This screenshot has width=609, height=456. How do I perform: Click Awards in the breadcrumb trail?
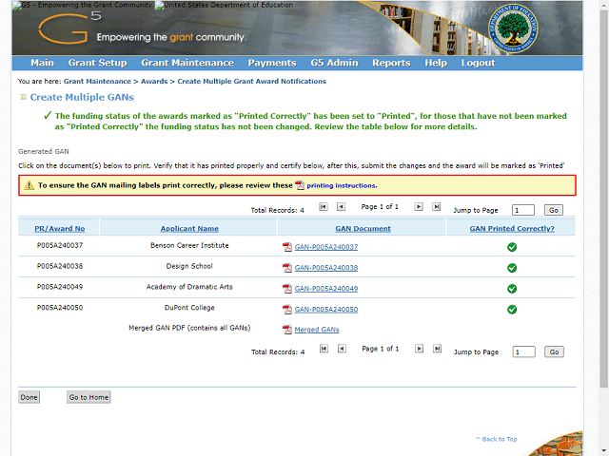coord(154,82)
